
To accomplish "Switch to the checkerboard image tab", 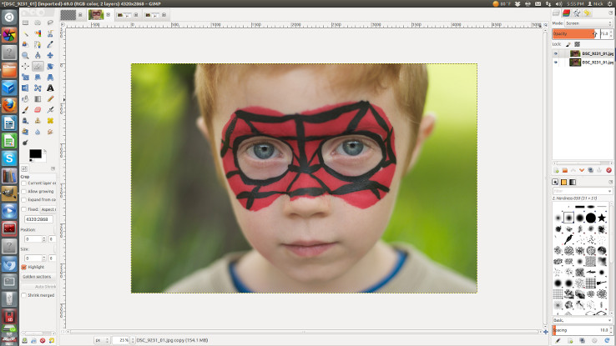I will click(68, 15).
